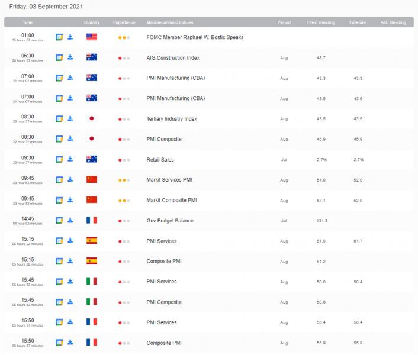418x355 pixels.
Task: Add Markit Services PMI to Google Calendar
Action: coord(59,180)
